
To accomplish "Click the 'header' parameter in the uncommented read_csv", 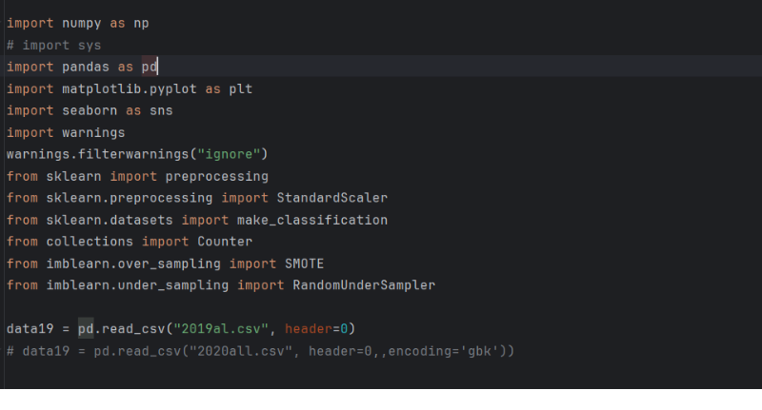I will pyautogui.click(x=308, y=329).
